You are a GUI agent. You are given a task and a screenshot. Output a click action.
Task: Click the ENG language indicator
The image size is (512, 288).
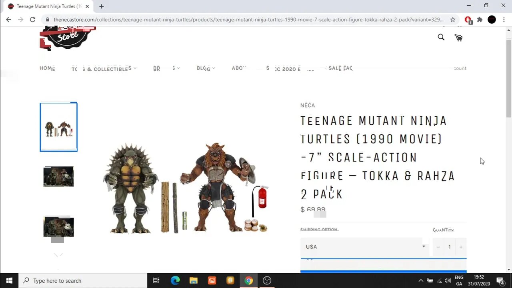pyautogui.click(x=459, y=280)
